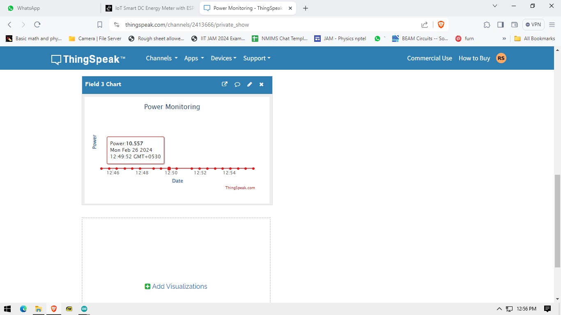Click the highlighted 12:50 data point on chart
Screen dimensions: 561x315
(169, 169)
